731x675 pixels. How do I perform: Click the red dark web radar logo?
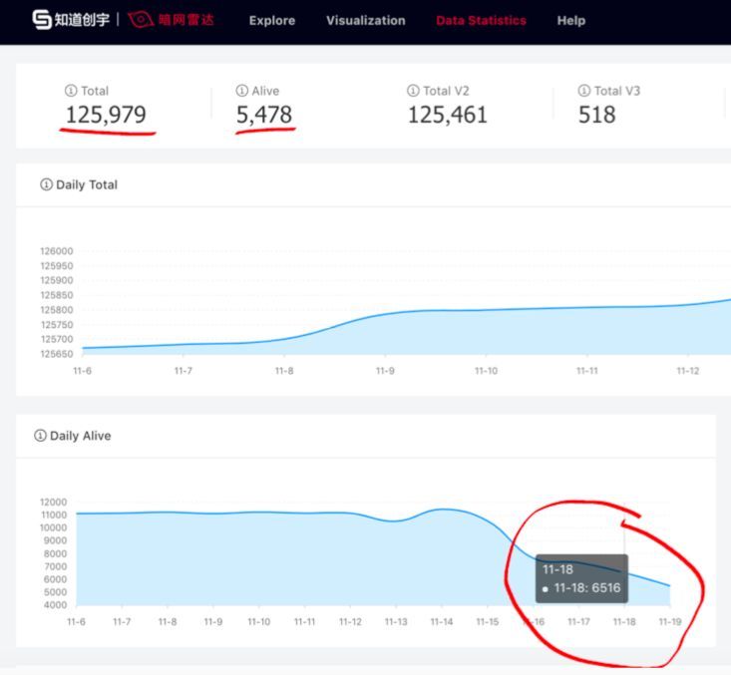[172, 20]
